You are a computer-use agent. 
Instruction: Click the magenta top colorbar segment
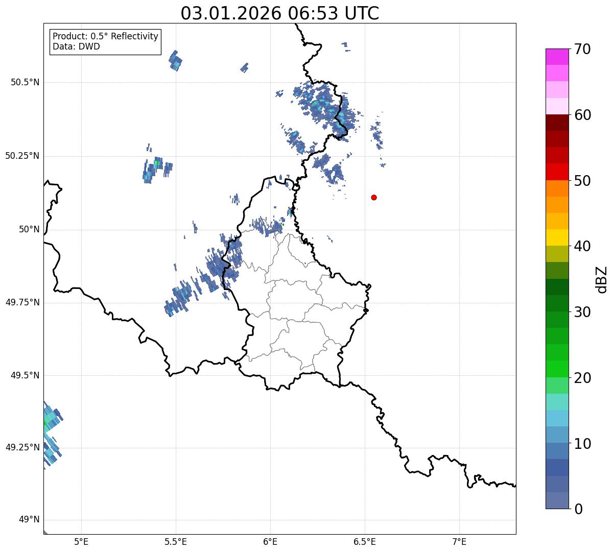pyautogui.click(x=557, y=57)
